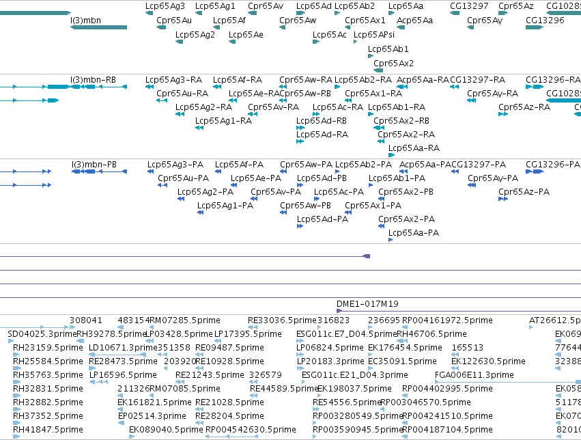Image resolution: width=581 pixels, height=440 pixels.
Task: Click the Lcp65Ab1 gene label
Action: (388, 49)
